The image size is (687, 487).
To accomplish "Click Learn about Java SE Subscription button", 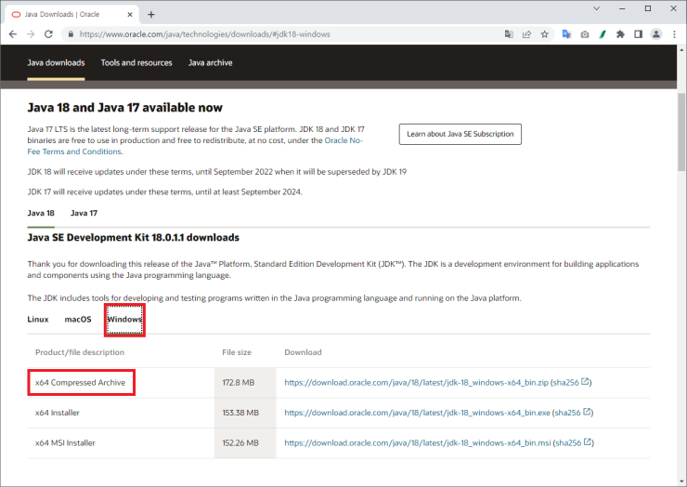I will [x=460, y=134].
